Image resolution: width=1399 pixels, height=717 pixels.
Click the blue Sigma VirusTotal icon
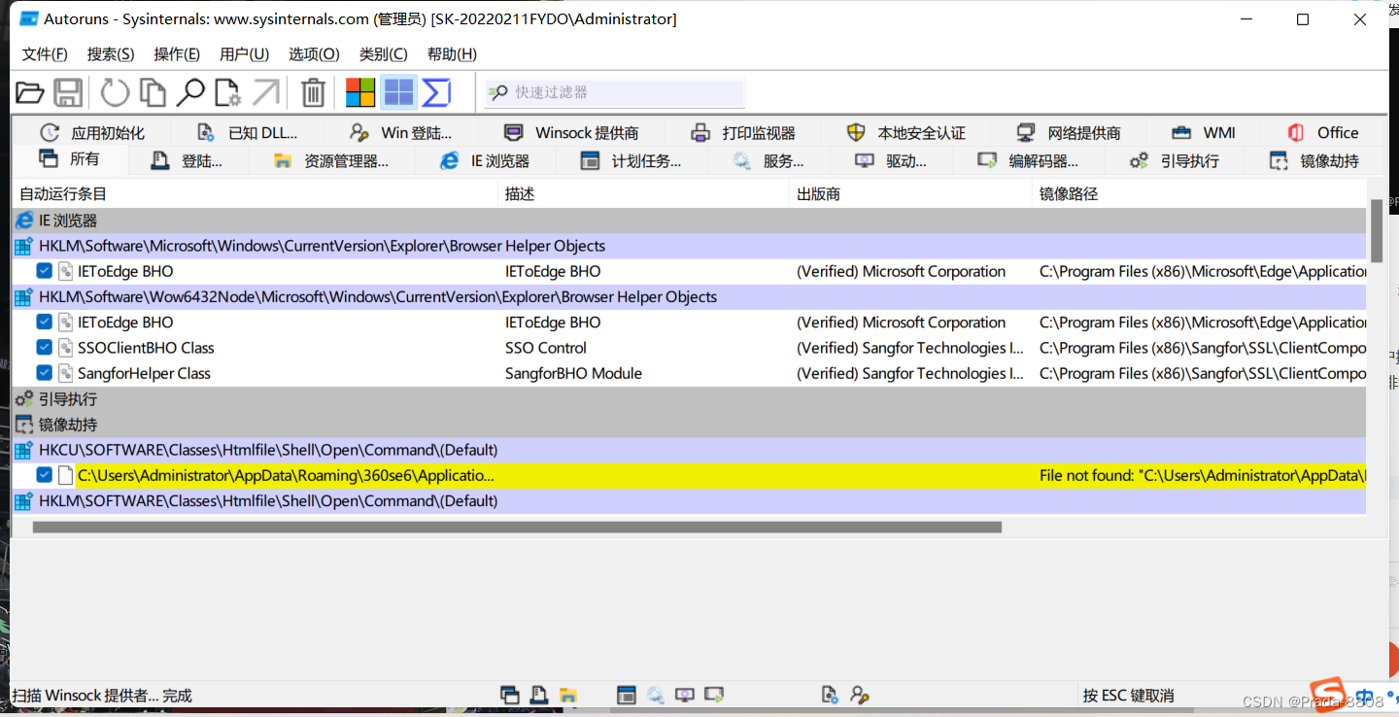tap(436, 93)
